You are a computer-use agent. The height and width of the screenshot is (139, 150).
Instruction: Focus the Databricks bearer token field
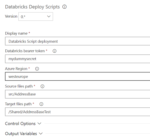[78, 59]
